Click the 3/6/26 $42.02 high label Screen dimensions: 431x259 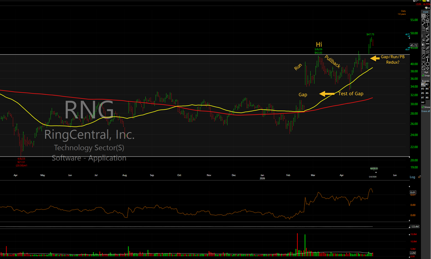click(319, 51)
